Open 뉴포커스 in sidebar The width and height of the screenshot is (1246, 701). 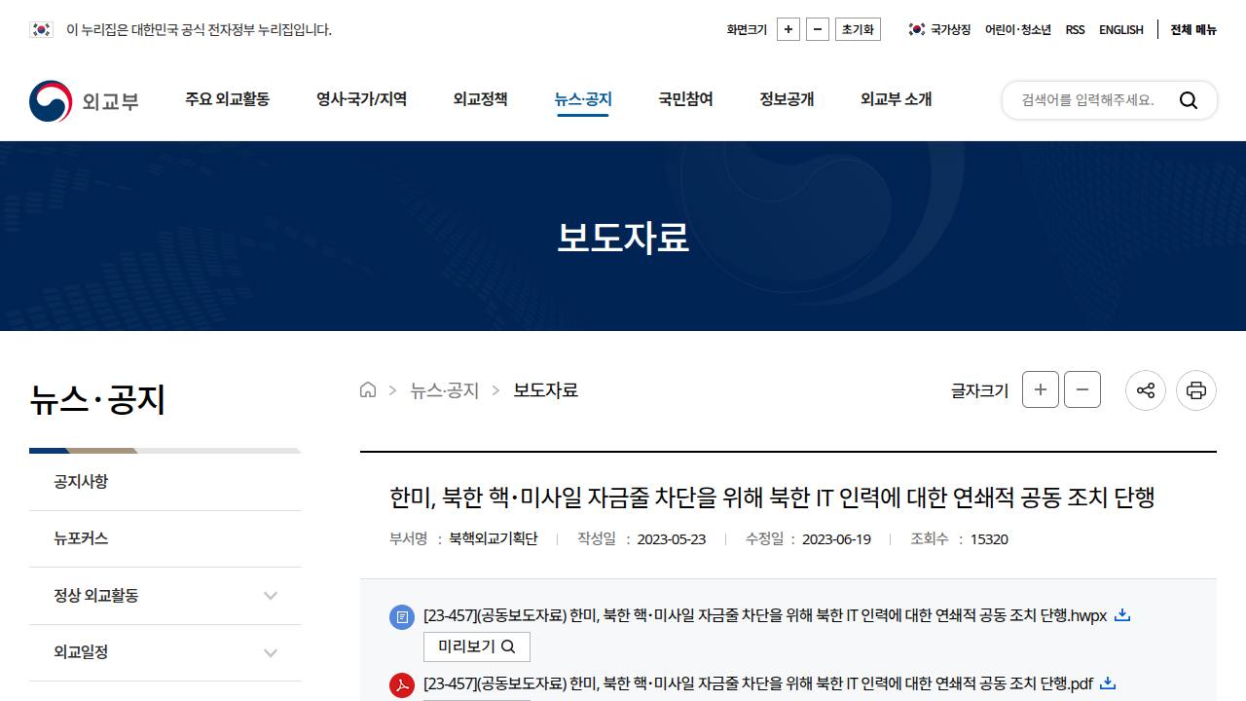point(165,538)
